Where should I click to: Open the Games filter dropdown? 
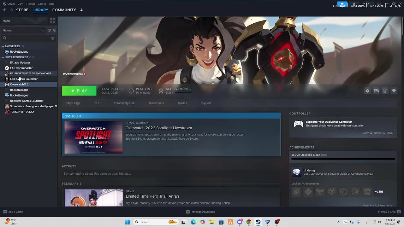click(x=24, y=30)
